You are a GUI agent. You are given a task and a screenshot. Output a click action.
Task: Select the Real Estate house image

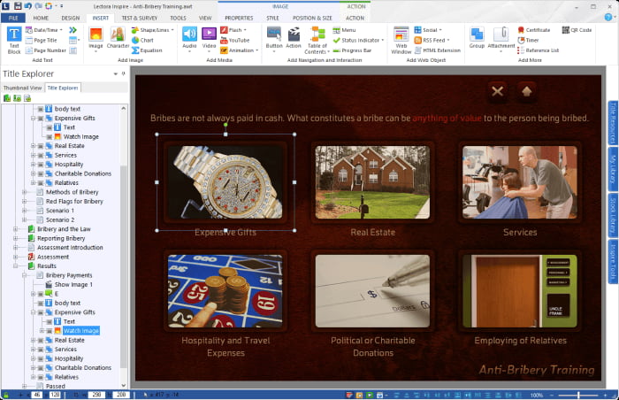pos(372,182)
